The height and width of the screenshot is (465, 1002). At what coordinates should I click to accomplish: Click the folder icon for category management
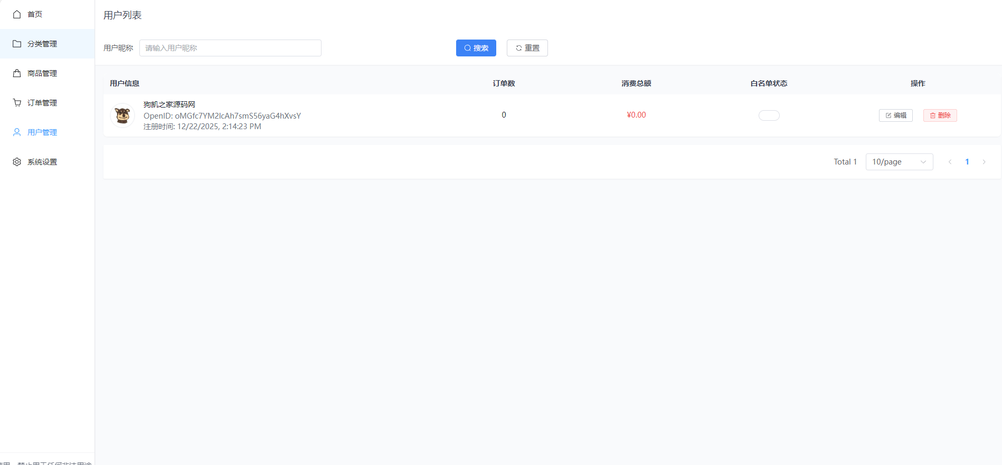tap(17, 44)
